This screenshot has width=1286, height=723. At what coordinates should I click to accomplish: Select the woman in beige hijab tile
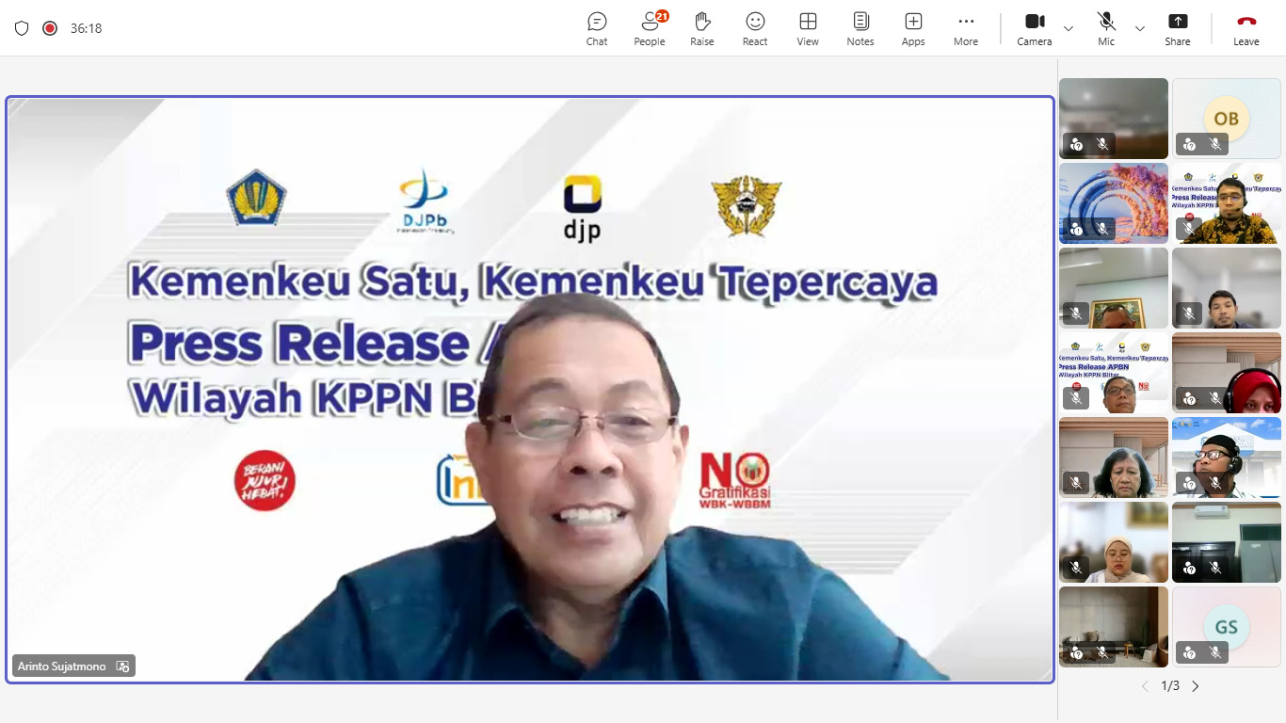1114,542
